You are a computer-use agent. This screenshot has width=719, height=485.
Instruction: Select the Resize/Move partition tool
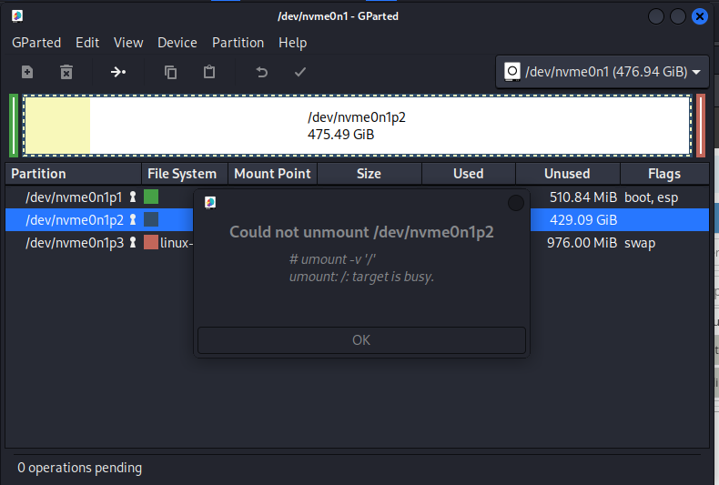coord(118,72)
